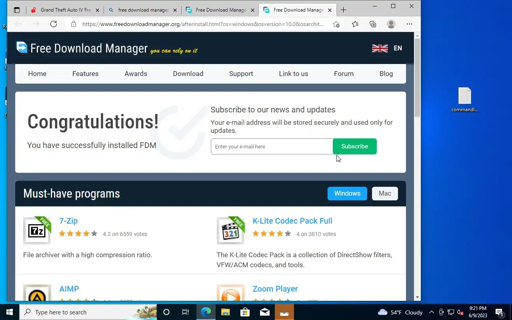Open the Link to us page

293,74
